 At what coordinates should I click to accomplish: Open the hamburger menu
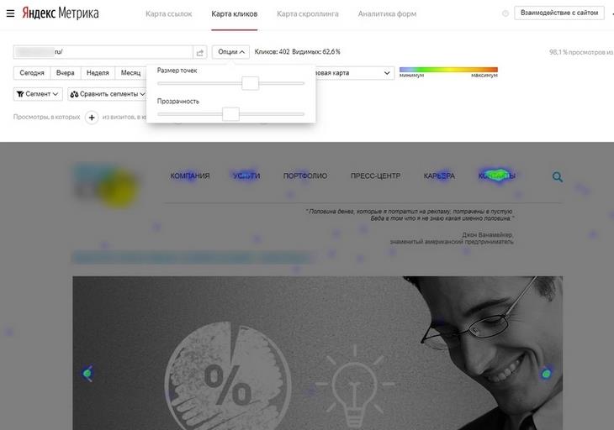point(10,13)
